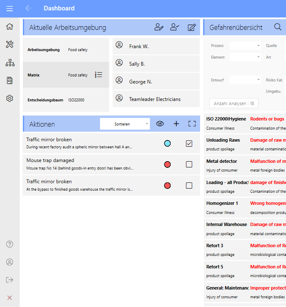
Task: Expand Aktionen panel to fullscreen
Action: (192, 123)
